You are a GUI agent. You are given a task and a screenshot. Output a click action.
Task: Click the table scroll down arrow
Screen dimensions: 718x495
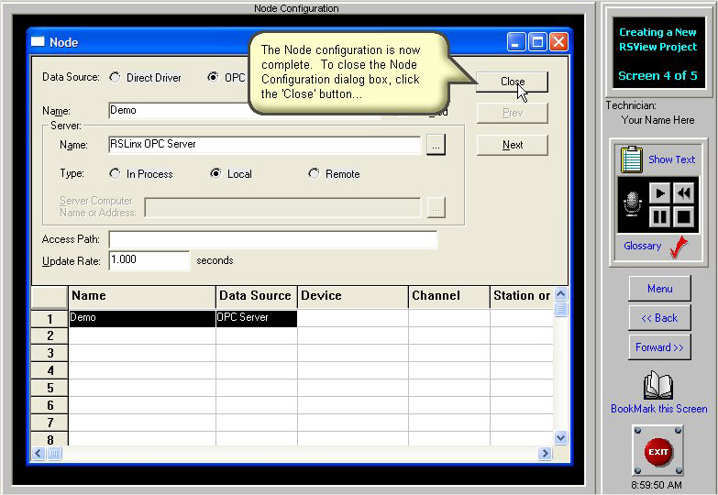click(560, 438)
